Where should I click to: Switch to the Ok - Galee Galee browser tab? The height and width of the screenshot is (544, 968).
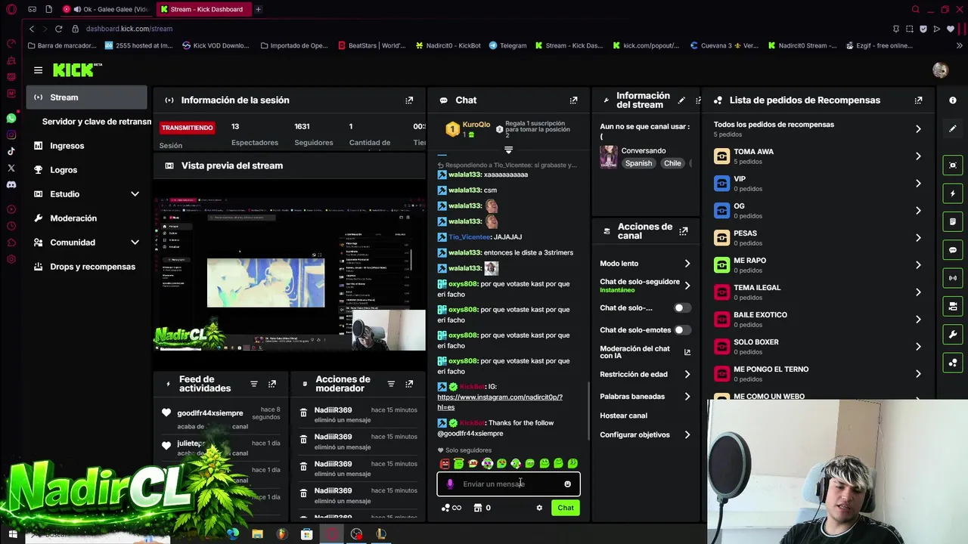click(107, 9)
